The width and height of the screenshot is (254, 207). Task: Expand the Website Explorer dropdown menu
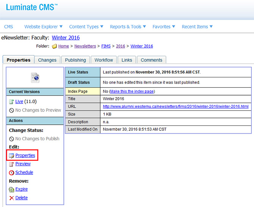(44, 27)
